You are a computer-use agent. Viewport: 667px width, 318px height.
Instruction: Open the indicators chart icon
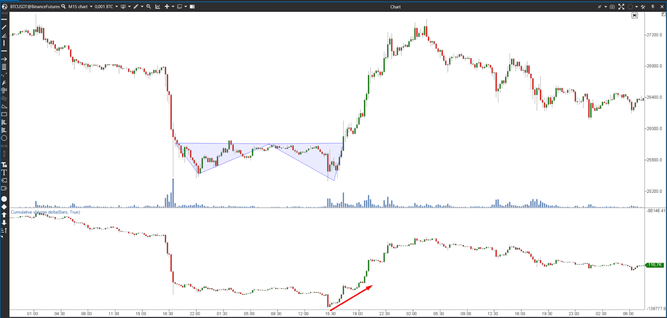click(158, 6)
